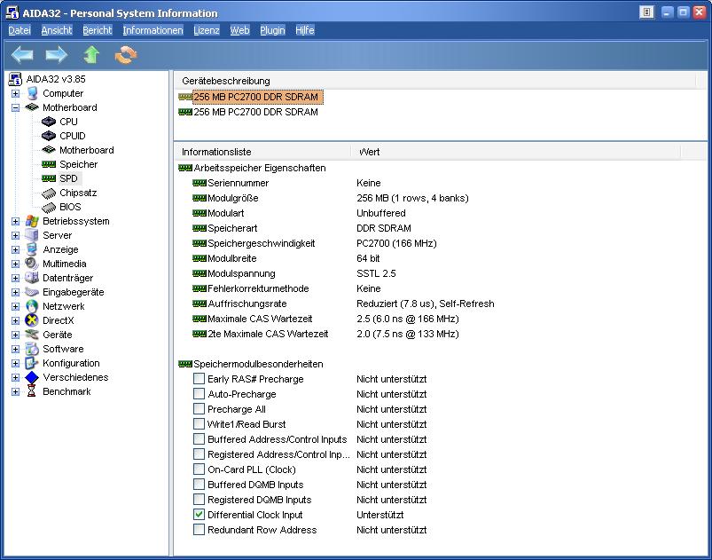Viewport: 712px width, 560px height.
Task: Go back with the left arrow toolbar icon
Action: coord(22,55)
